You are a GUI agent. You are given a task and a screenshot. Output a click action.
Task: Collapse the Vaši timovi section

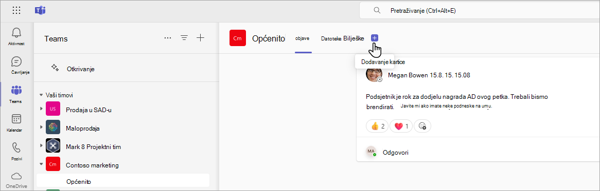tap(41, 95)
